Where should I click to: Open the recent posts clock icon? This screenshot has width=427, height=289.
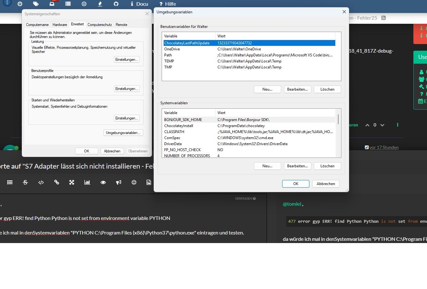[x=20, y=4]
